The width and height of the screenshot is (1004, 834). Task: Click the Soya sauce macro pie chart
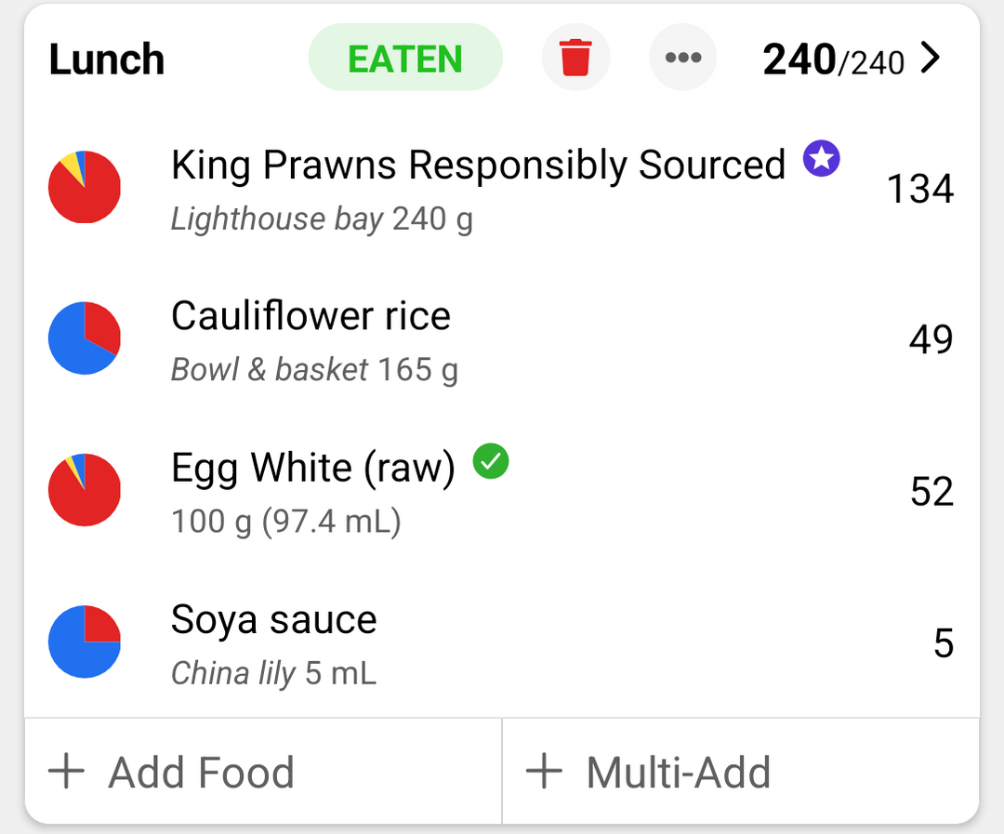tap(85, 642)
